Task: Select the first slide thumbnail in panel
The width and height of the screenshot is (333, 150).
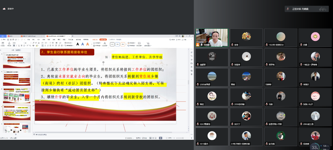Action: point(17,60)
